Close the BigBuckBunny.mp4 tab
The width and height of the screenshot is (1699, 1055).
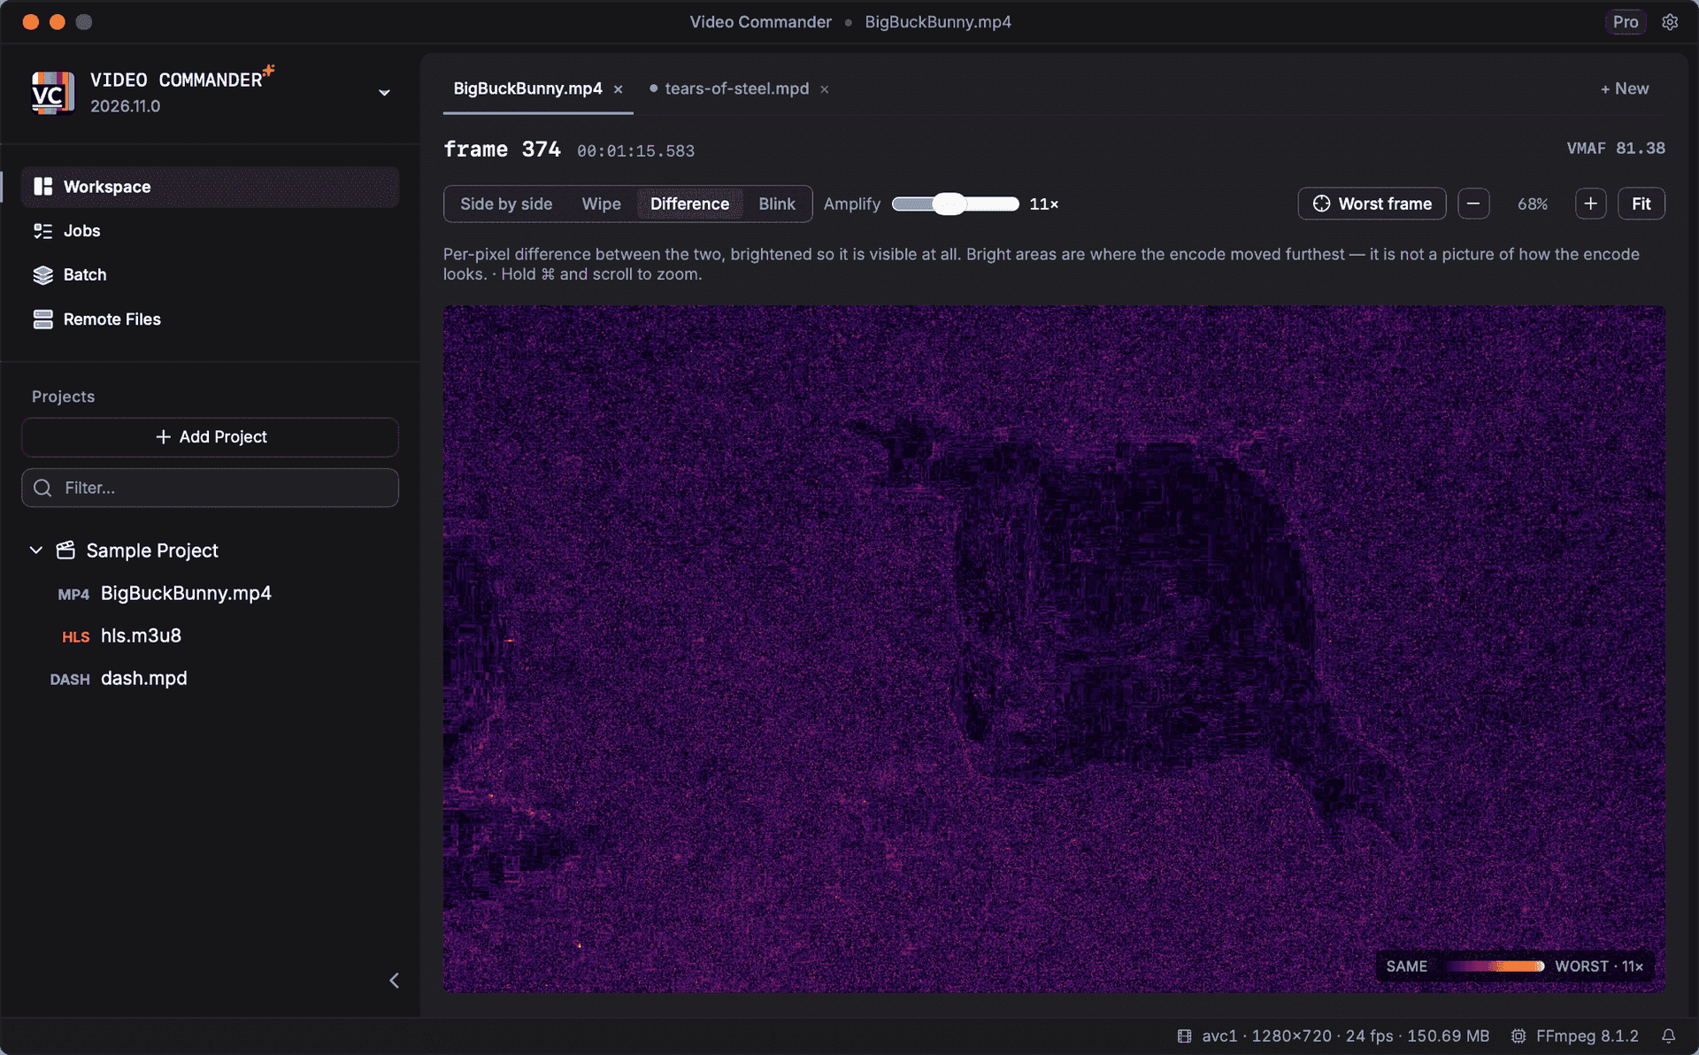(x=619, y=89)
